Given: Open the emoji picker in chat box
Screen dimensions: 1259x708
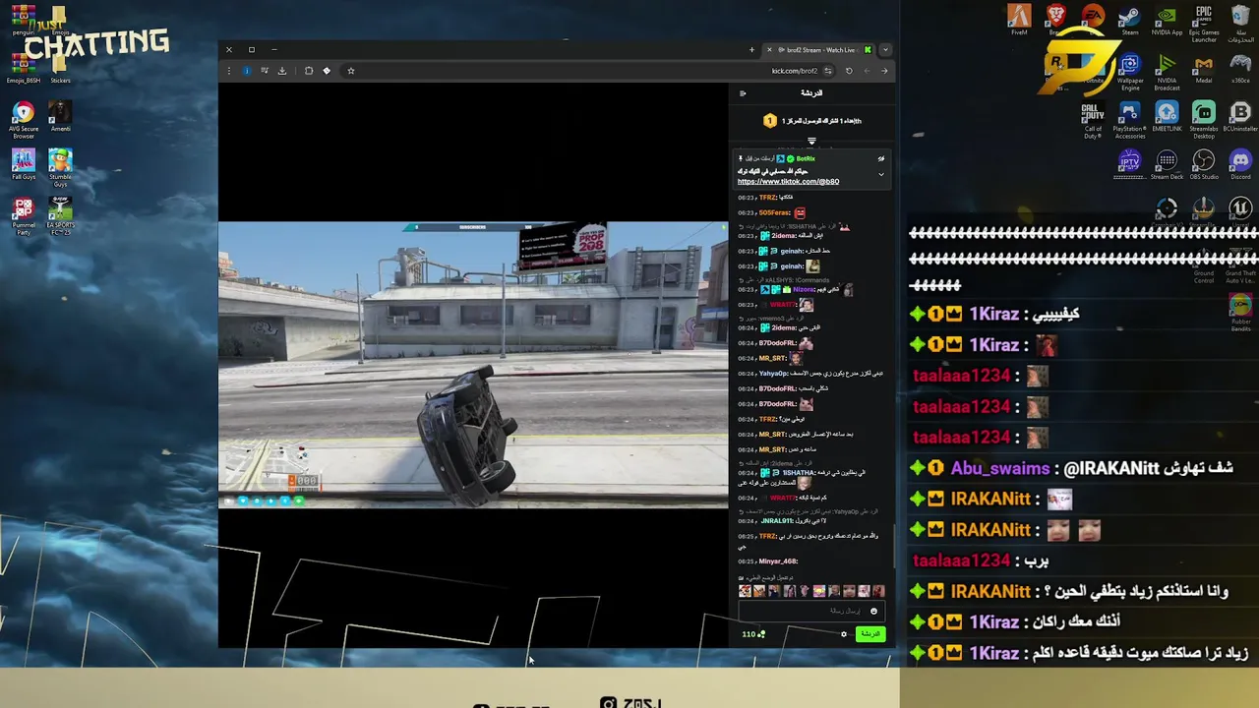Looking at the screenshot, I should pyautogui.click(x=873, y=612).
